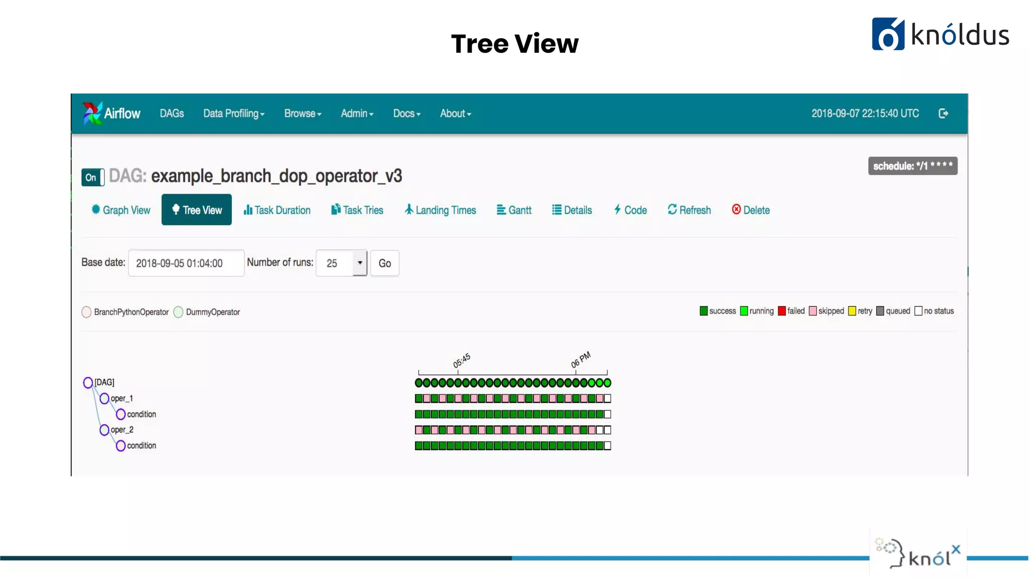This screenshot has width=1030, height=579.
Task: Delete this DAG
Action: [750, 210]
